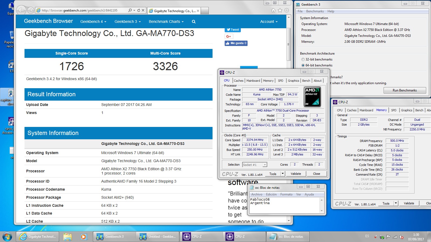This screenshot has width=431, height=242.
Task: Open the address bar history dropdown arrow
Action: tap(134, 10)
